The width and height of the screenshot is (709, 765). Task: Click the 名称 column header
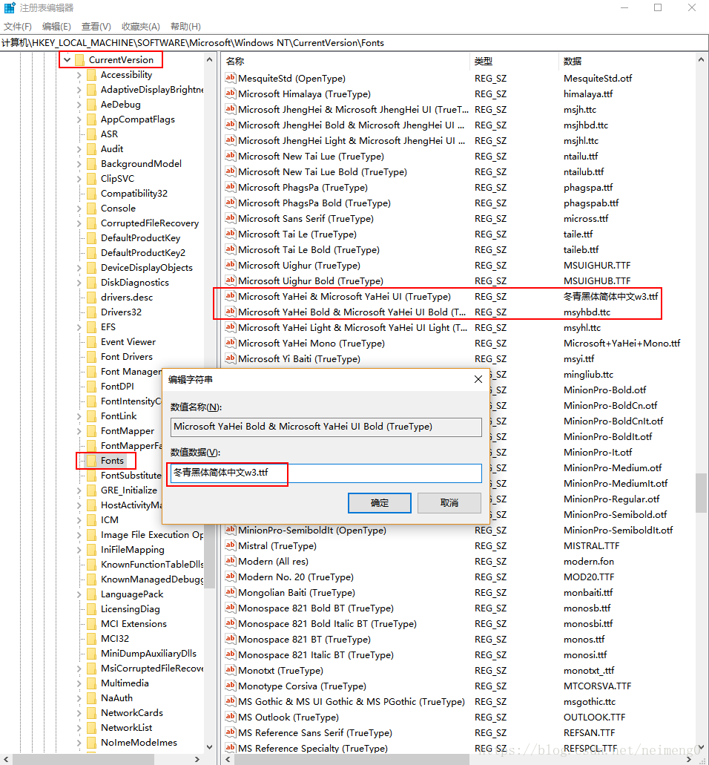pos(346,61)
